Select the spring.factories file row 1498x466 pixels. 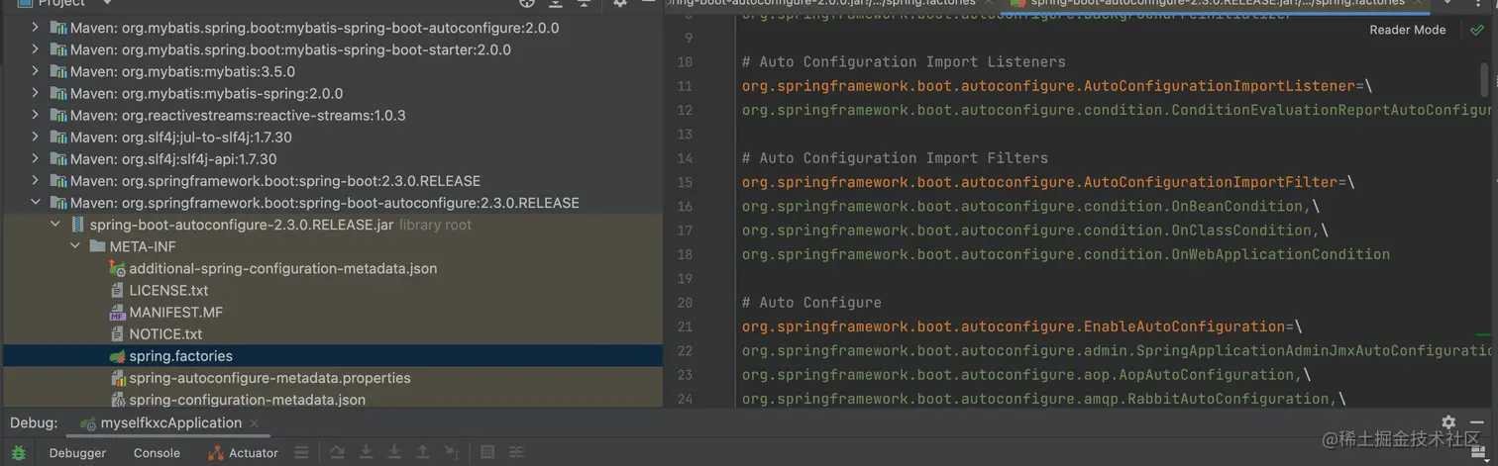[x=333, y=356]
